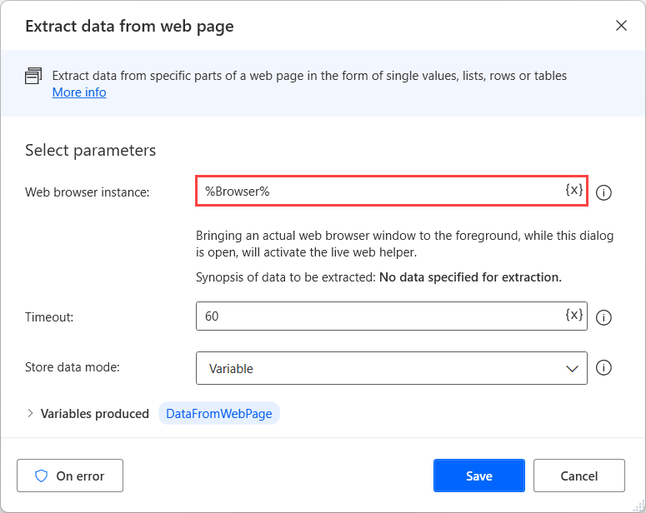The image size is (646, 513).
Task: Open the Store data mode dropdown
Action: (392, 368)
